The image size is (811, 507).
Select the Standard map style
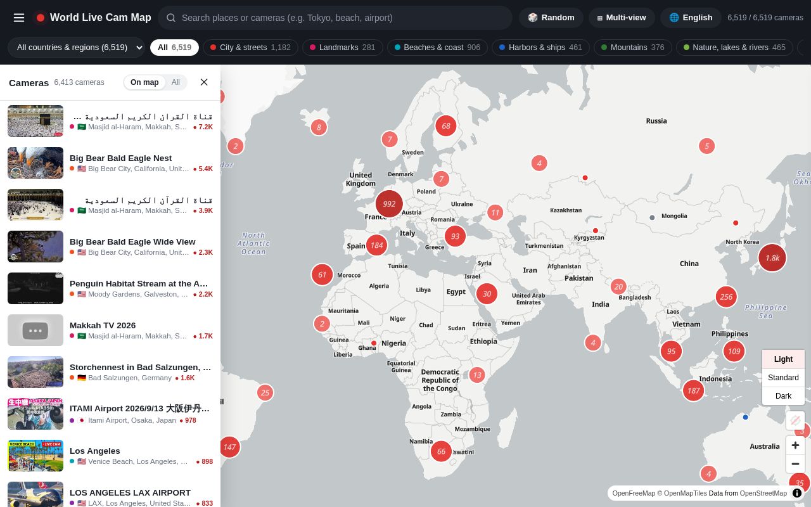[783, 378]
